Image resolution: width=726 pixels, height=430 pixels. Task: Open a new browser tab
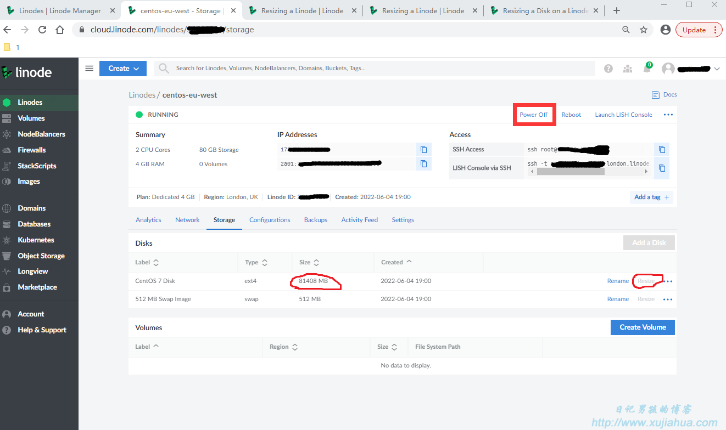[617, 10]
